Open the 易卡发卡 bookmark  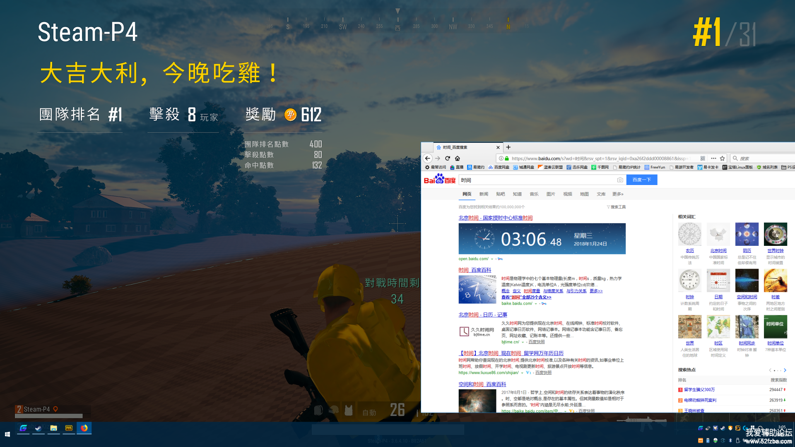click(708, 167)
